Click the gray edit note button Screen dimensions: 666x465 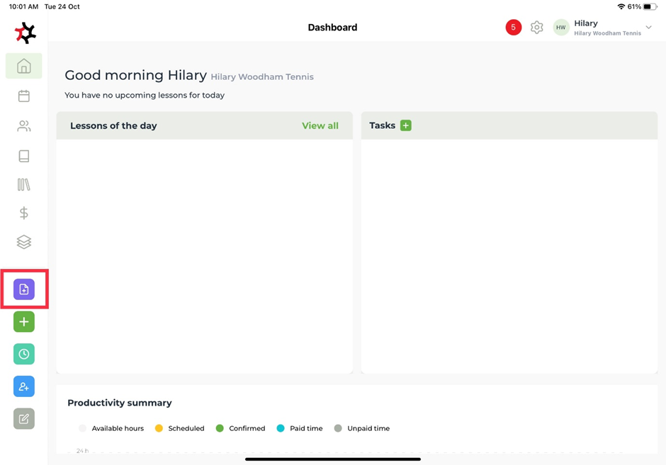click(24, 419)
